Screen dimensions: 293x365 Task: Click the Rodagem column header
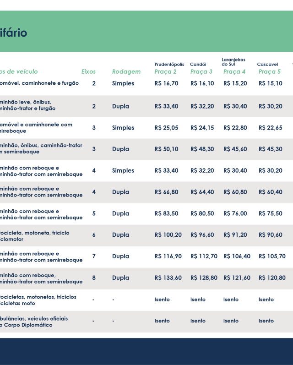[x=126, y=71]
